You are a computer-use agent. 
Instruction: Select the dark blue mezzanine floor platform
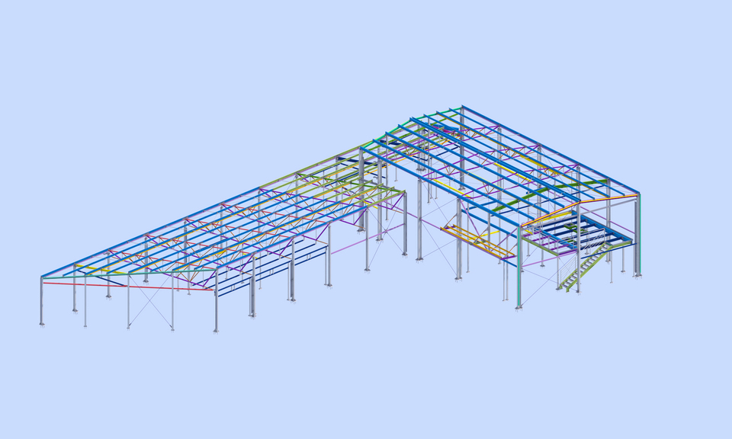[x=579, y=233]
